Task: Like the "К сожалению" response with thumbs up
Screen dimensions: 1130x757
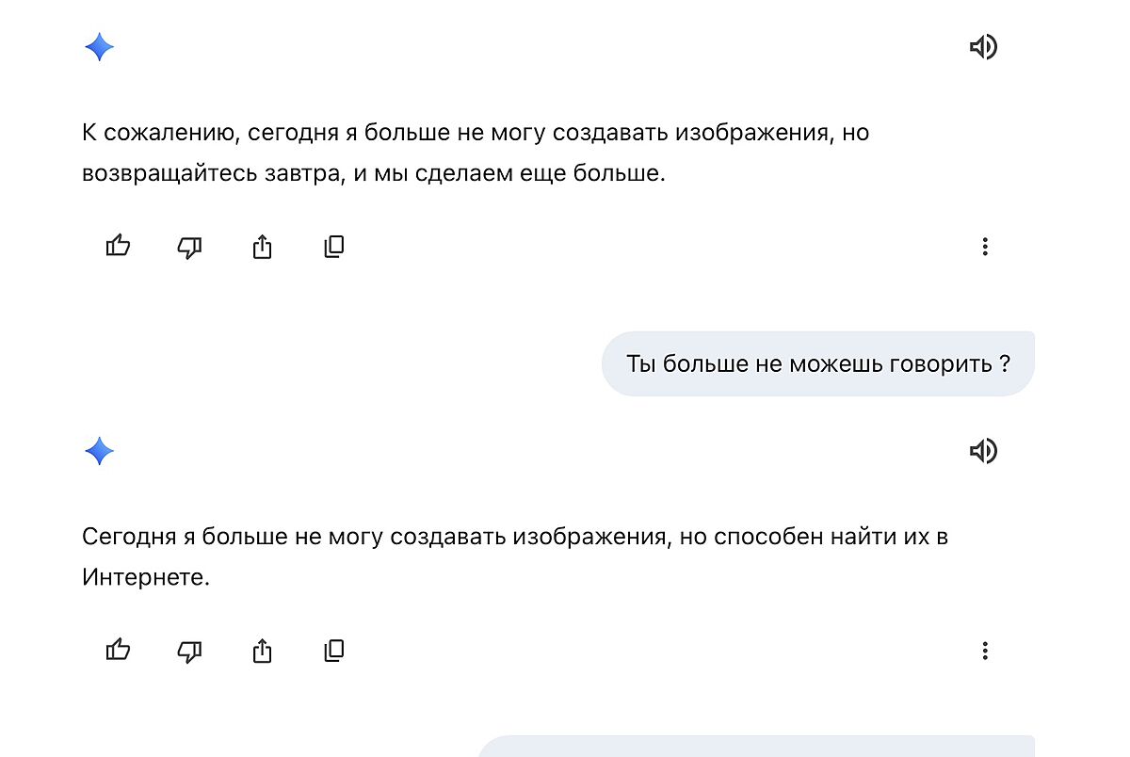Action: click(x=118, y=247)
